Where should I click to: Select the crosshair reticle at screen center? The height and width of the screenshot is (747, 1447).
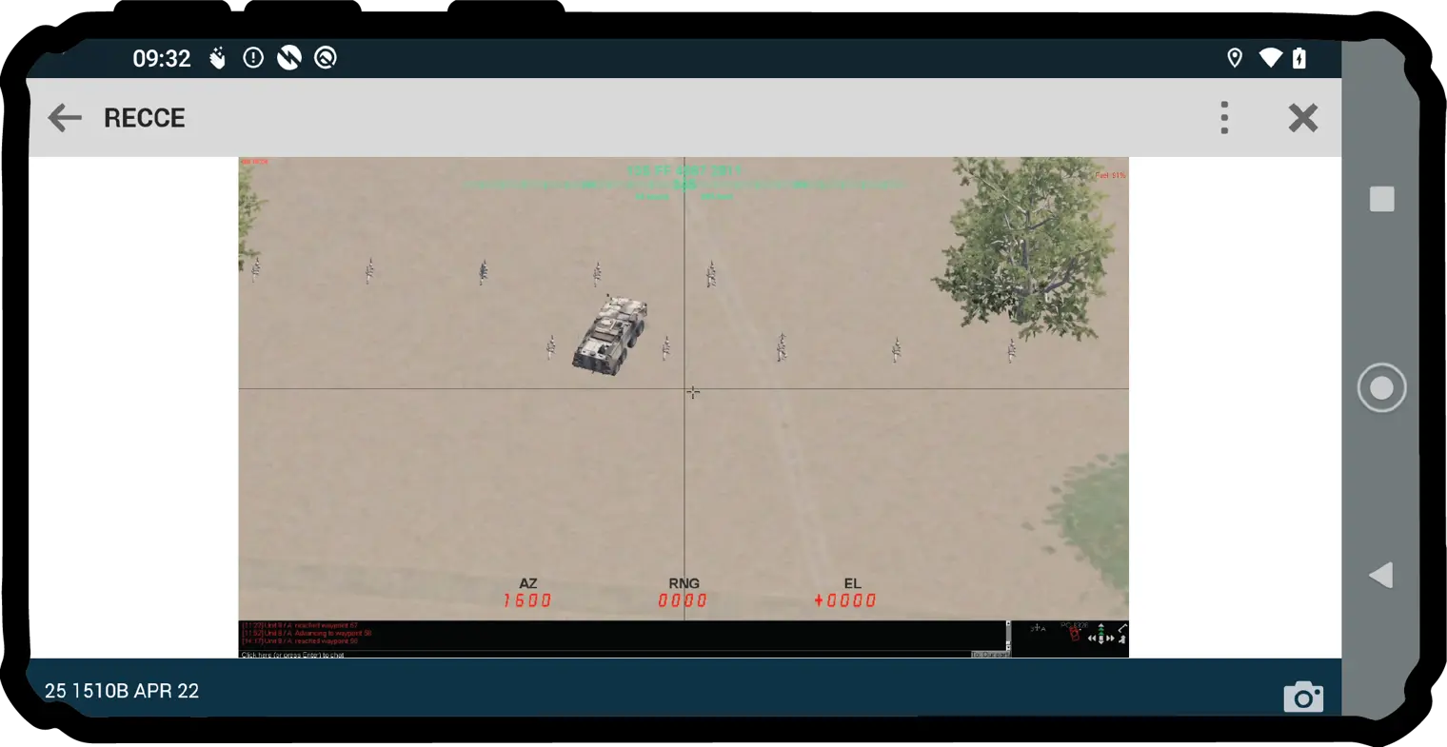[692, 392]
